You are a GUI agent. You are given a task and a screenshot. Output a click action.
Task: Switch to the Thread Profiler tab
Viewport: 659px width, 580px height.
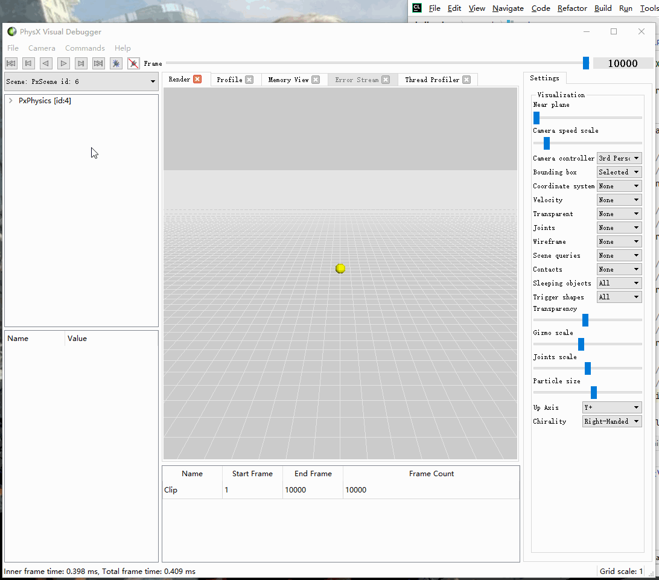tap(432, 80)
